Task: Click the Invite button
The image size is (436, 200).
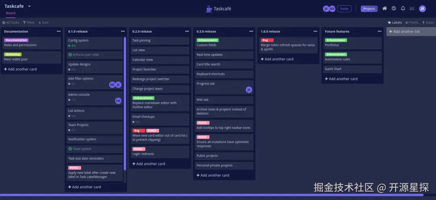Action: point(344,8)
